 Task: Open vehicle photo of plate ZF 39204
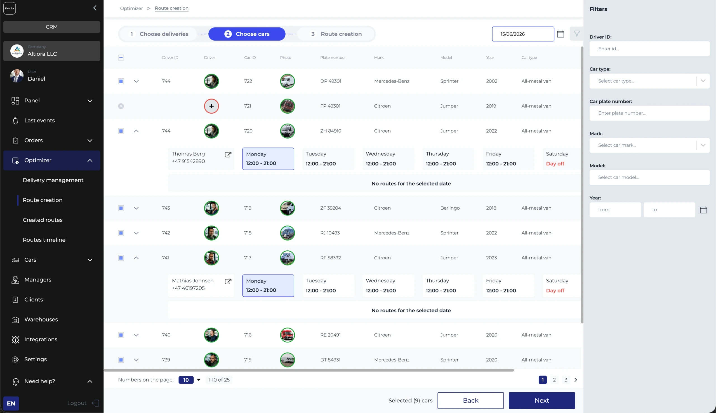287,208
